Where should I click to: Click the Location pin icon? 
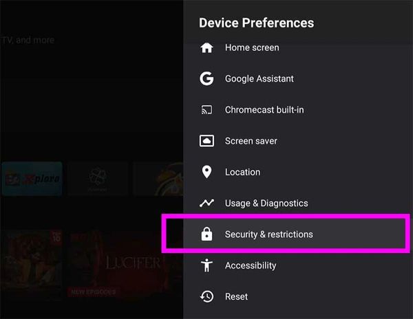point(206,172)
